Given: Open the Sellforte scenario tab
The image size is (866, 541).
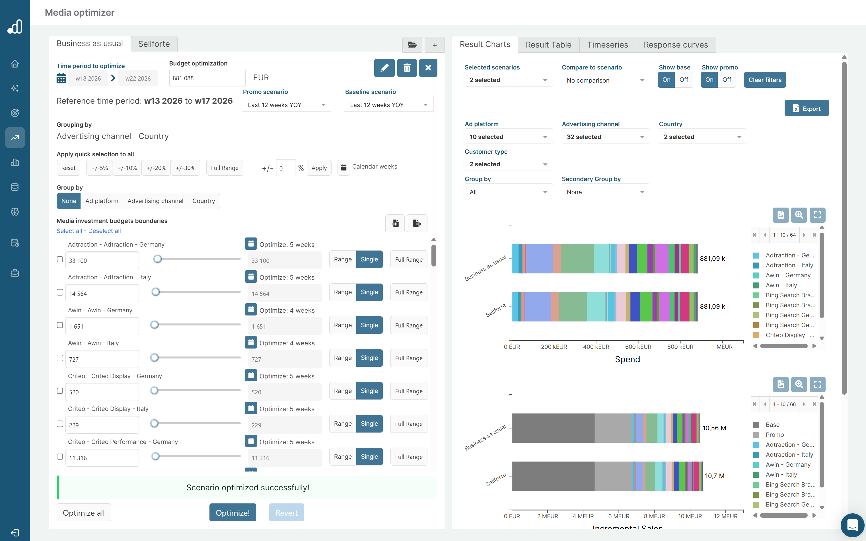Looking at the screenshot, I should point(154,44).
